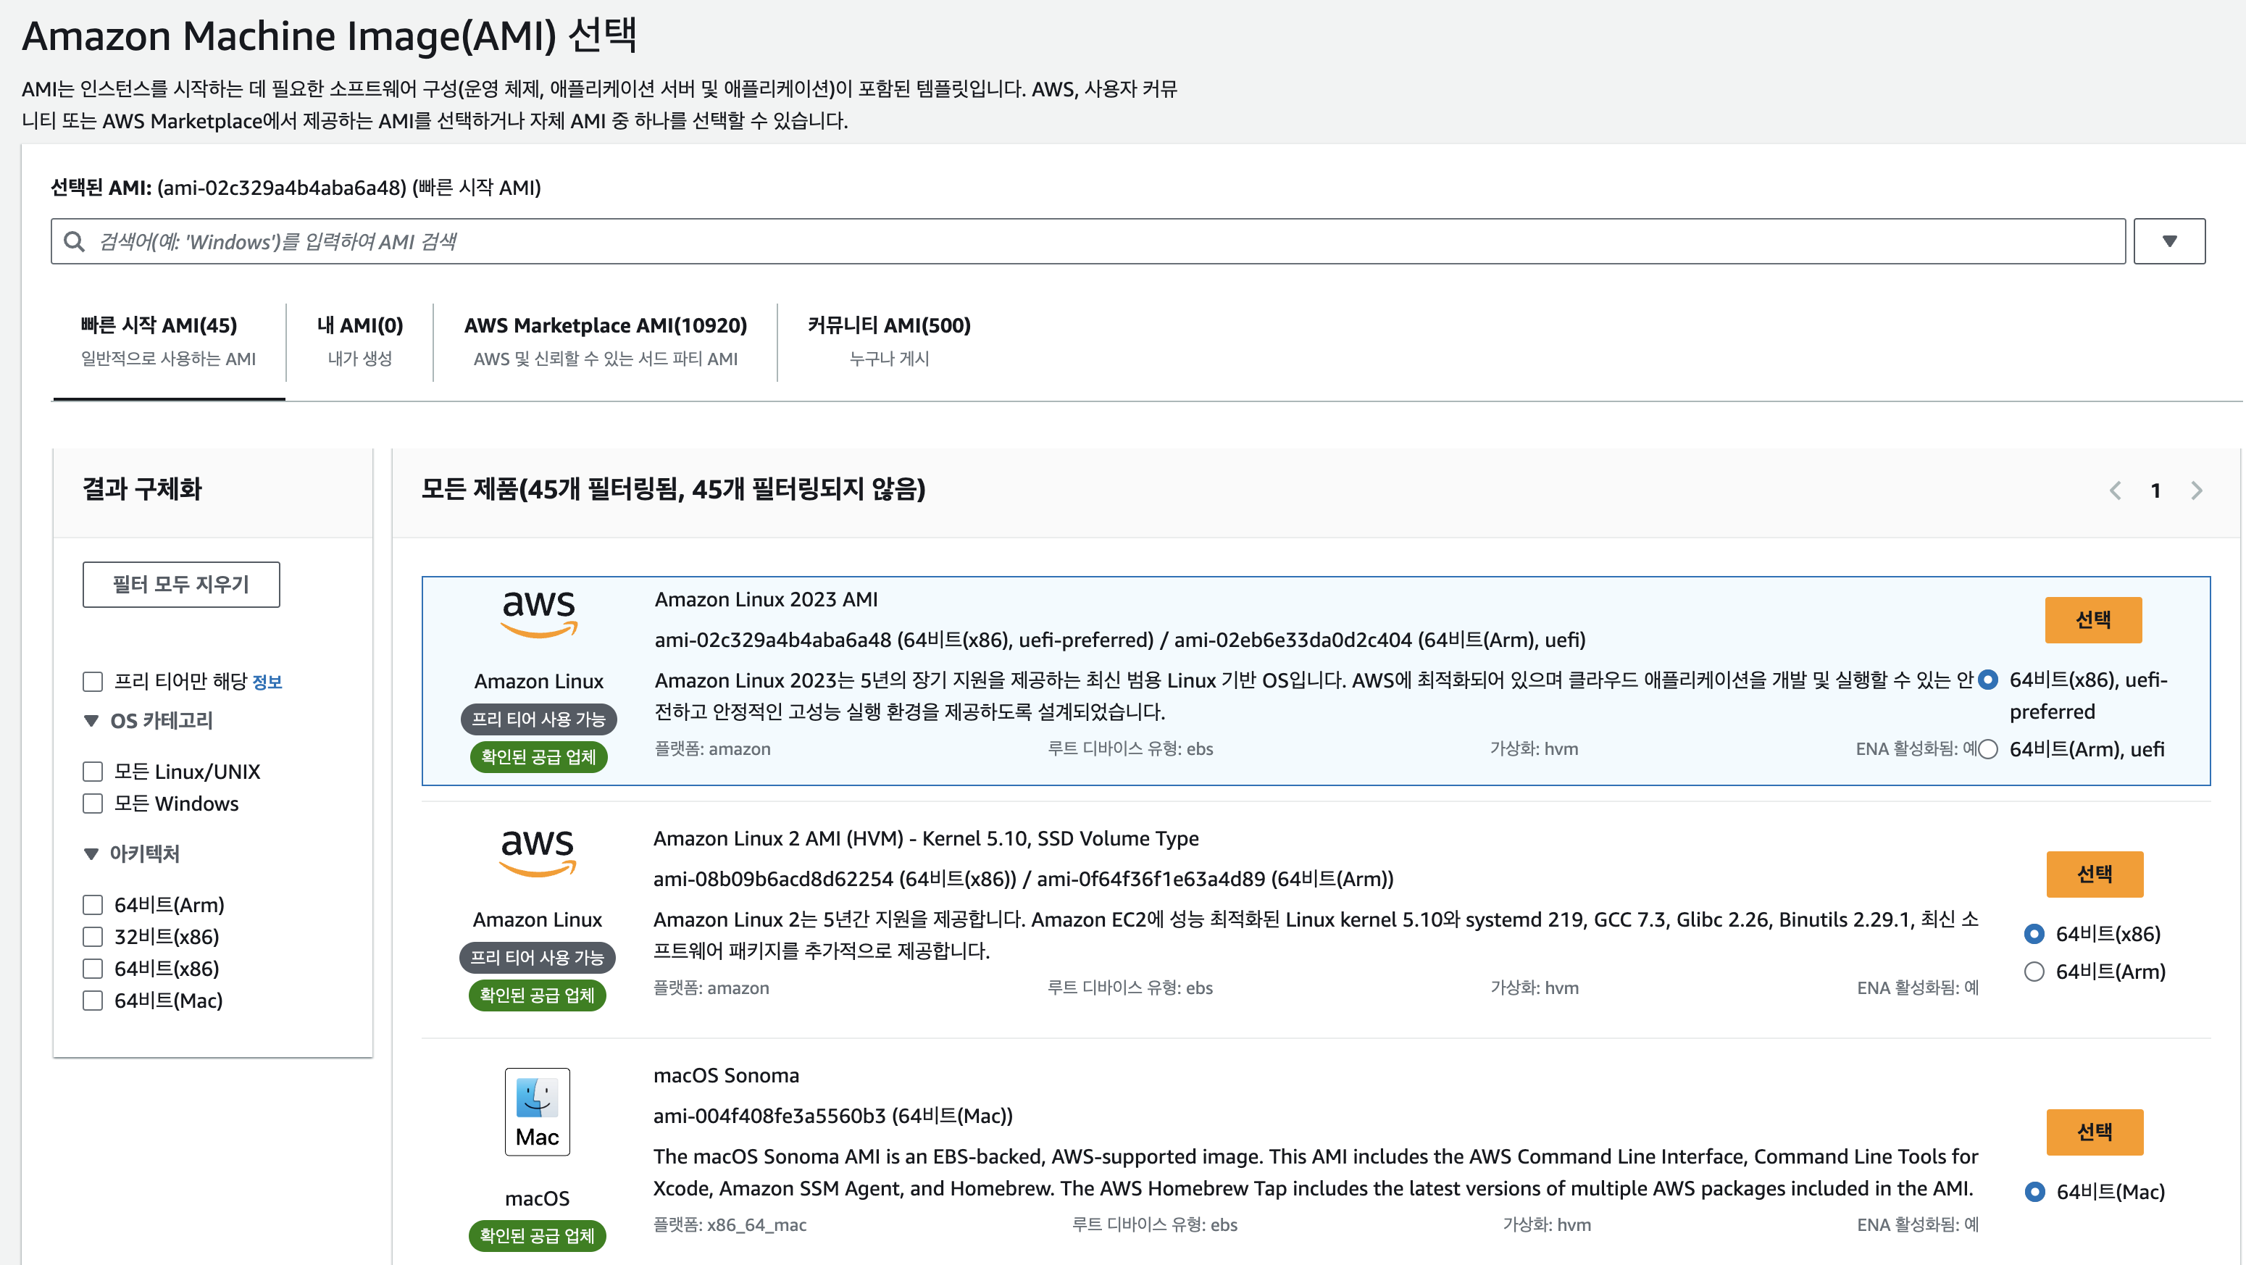Go to previous results page arrow

pyautogui.click(x=2115, y=490)
